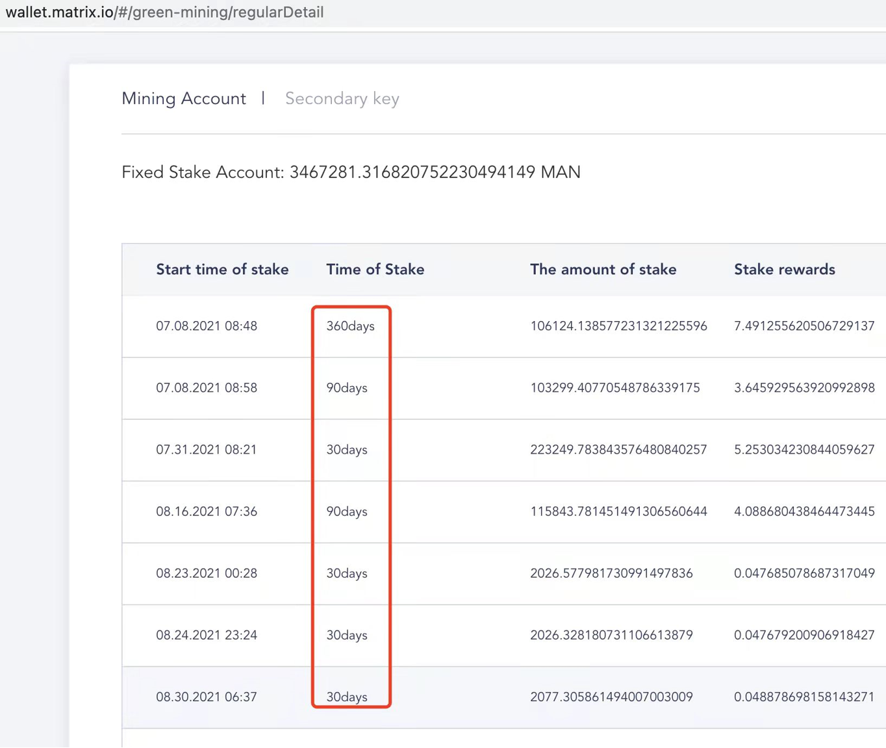This screenshot has width=886, height=748.
Task: Switch to the Secondary key tab
Action: click(342, 99)
